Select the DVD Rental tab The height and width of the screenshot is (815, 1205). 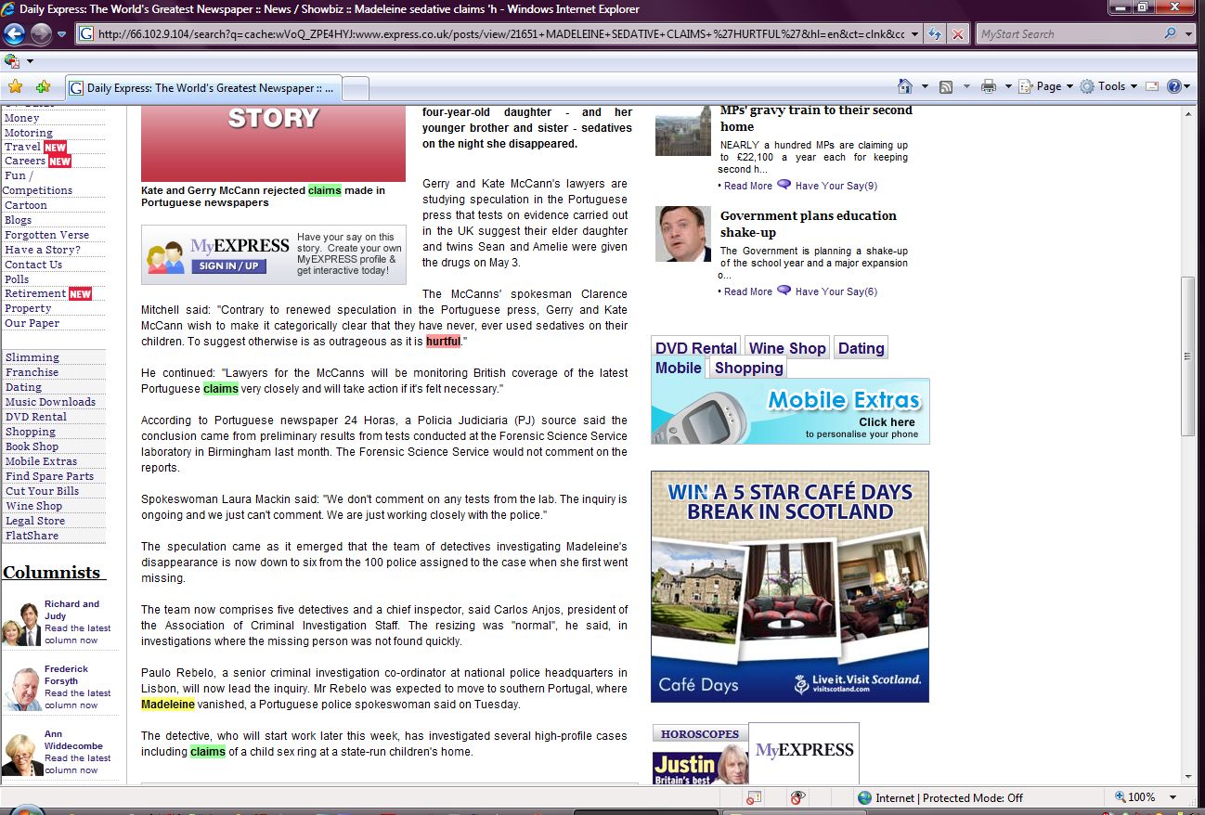pos(695,348)
